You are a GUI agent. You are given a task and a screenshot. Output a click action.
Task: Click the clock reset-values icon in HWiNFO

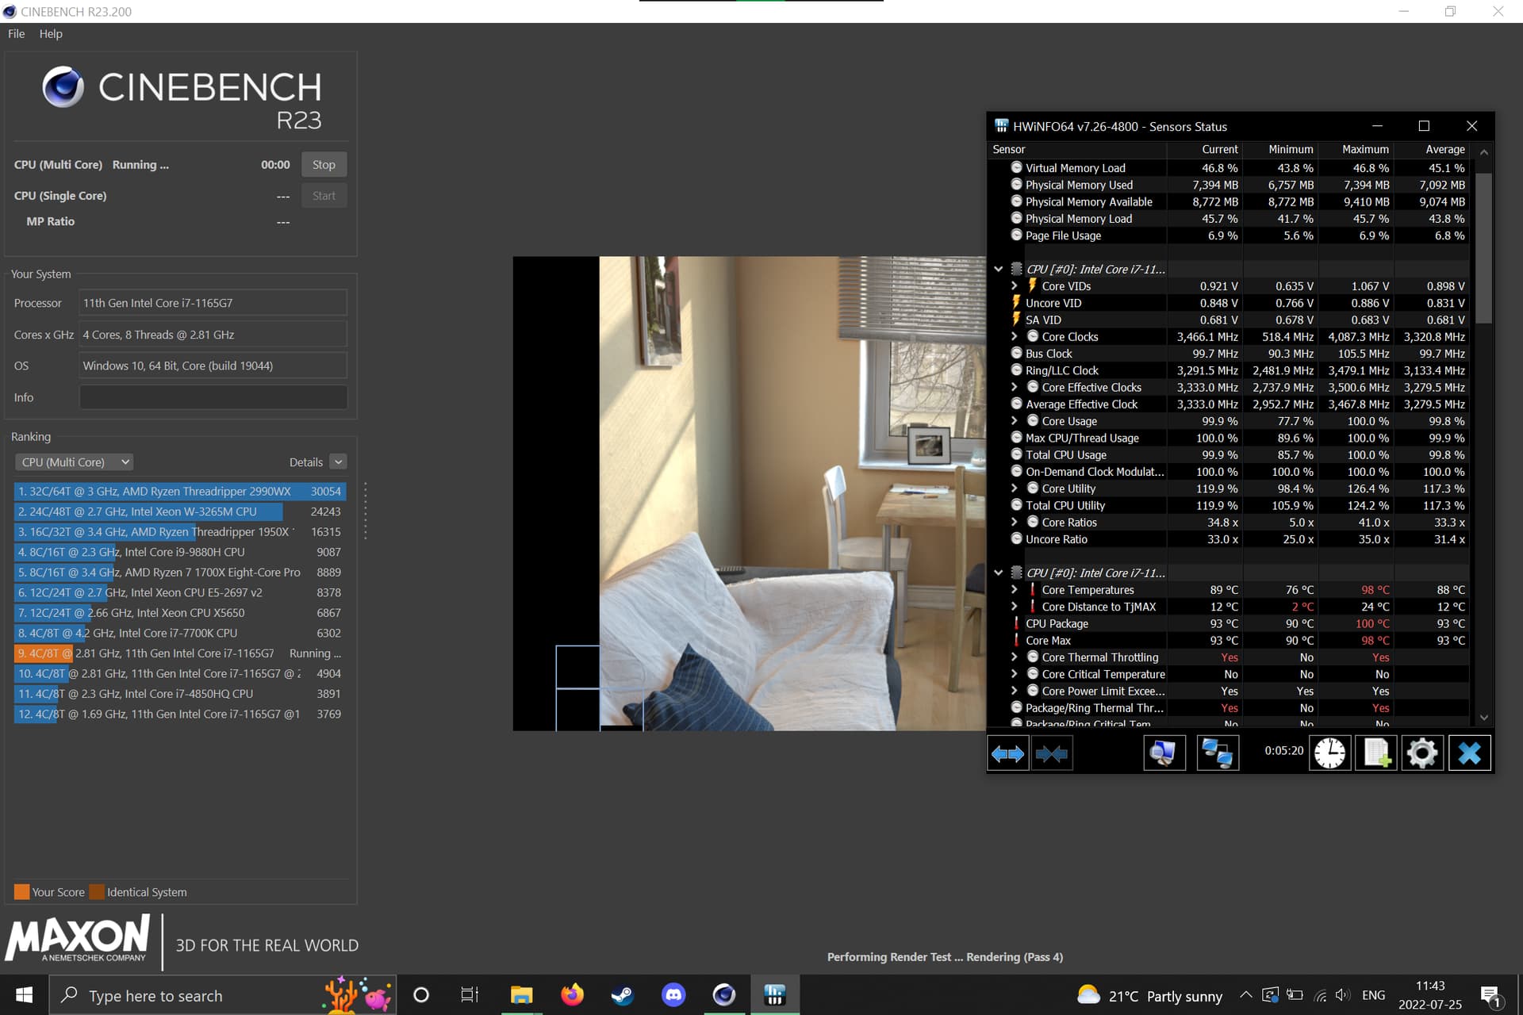[1329, 753]
